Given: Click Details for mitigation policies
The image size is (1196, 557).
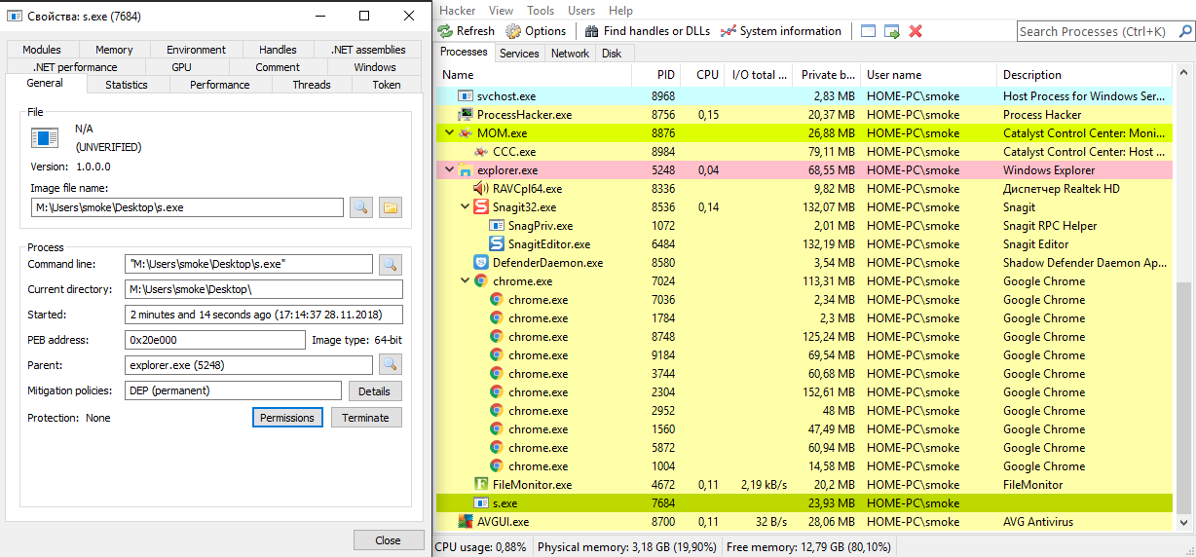Looking at the screenshot, I should point(374,390).
